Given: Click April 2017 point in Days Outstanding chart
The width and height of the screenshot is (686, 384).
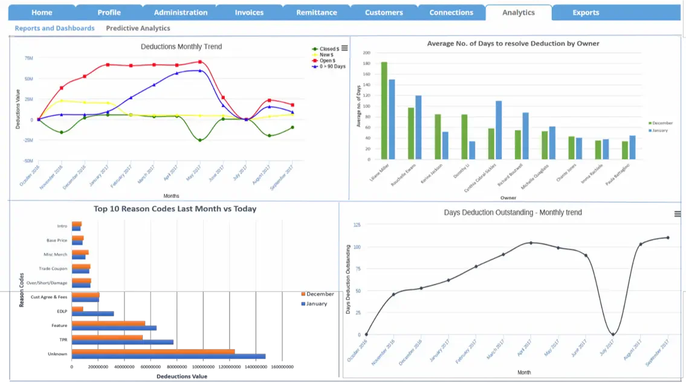Looking at the screenshot, I should tap(531, 243).
